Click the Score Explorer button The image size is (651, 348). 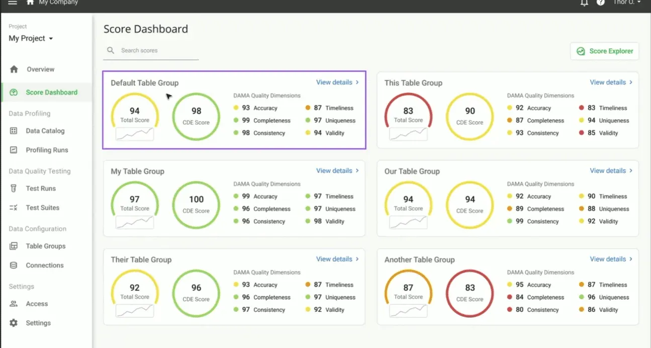605,51
